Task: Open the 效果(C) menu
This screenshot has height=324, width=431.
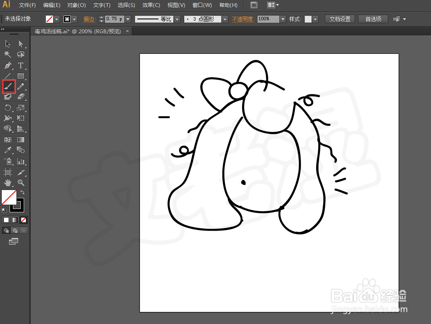Action: pyautogui.click(x=151, y=5)
